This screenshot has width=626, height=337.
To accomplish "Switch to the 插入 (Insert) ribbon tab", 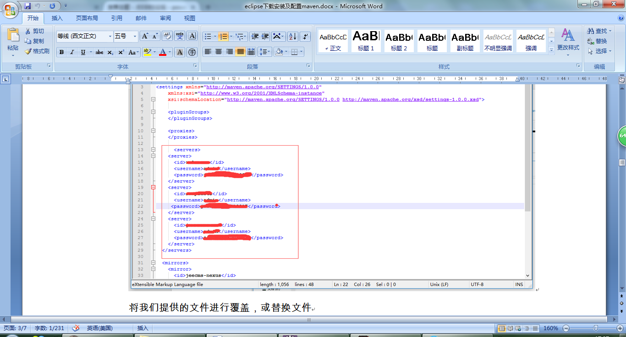I will 57,18.
